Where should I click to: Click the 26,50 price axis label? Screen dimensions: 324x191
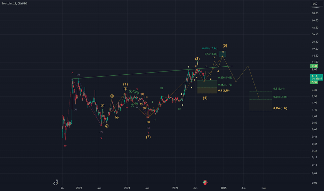point(315,42)
